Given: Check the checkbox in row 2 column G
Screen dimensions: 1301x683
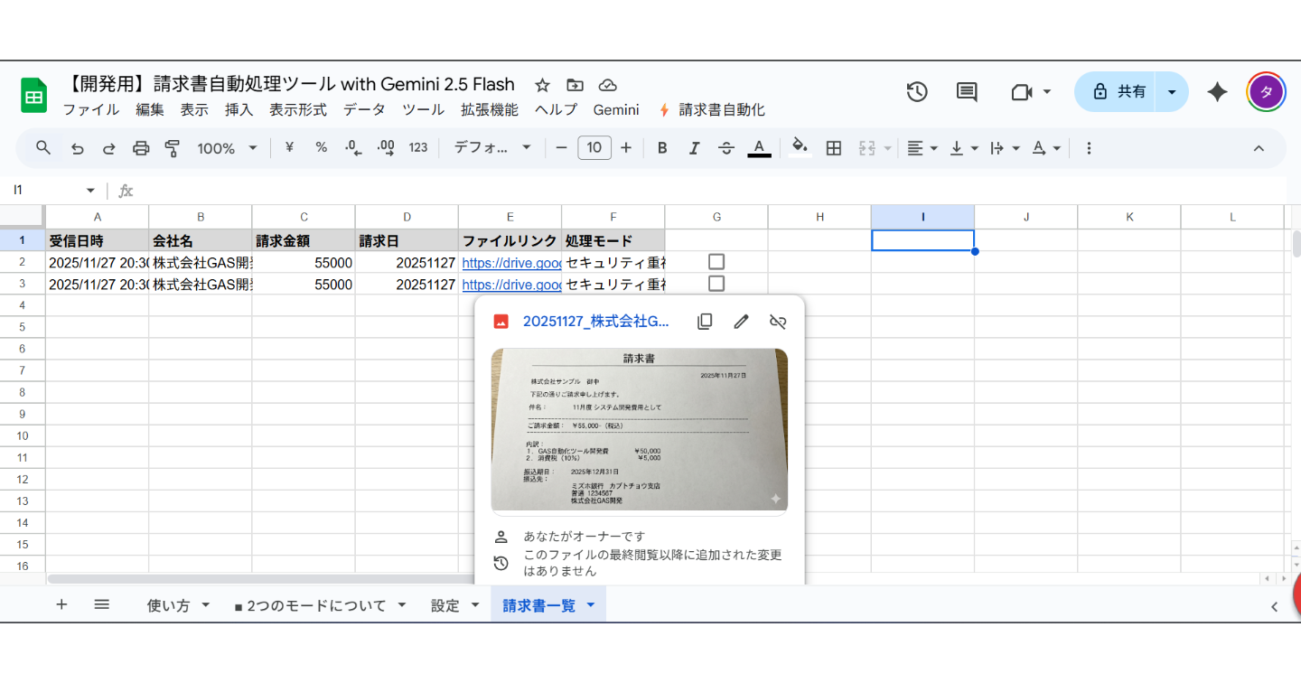Looking at the screenshot, I should [x=716, y=261].
